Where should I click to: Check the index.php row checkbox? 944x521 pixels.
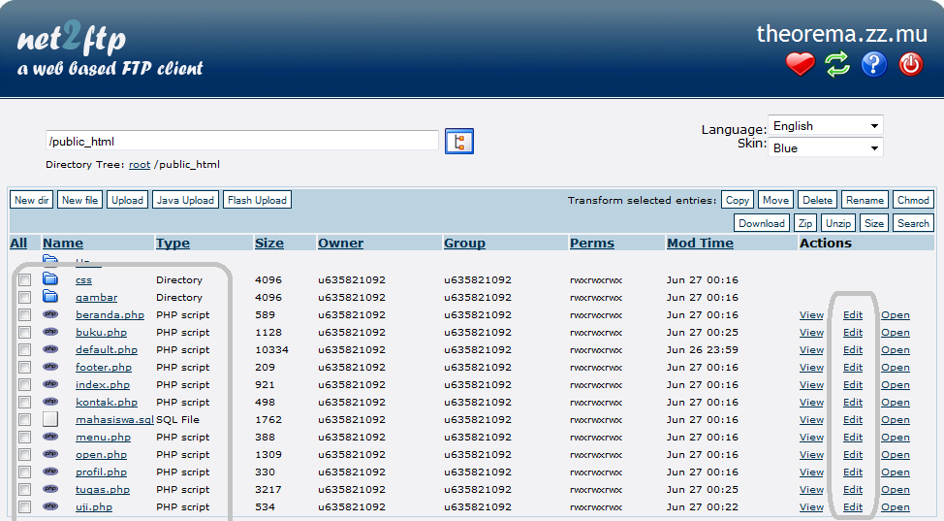point(24,385)
